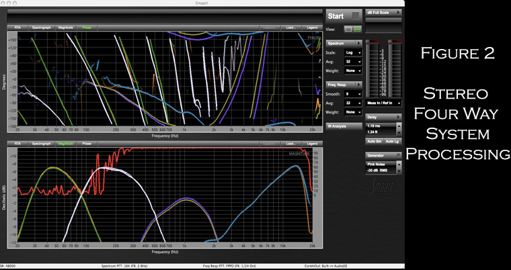Open the Spectrum options button
Screen dimensions: 511x270
341,43
